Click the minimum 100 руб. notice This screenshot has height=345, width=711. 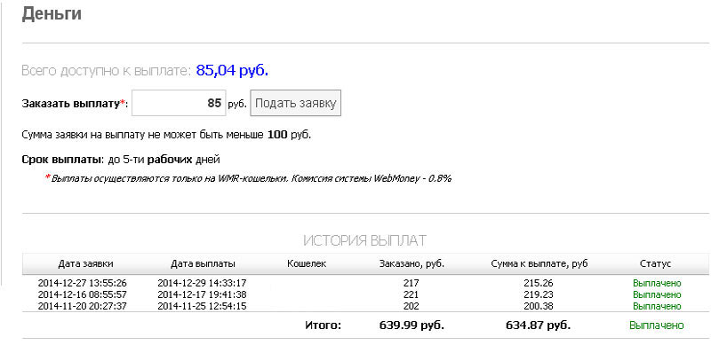166,135
